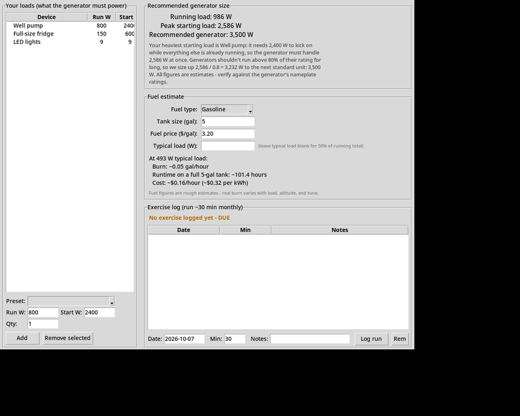Viewport: 520px width, 416px height.
Task: Click the Device column header
Action: (47, 17)
